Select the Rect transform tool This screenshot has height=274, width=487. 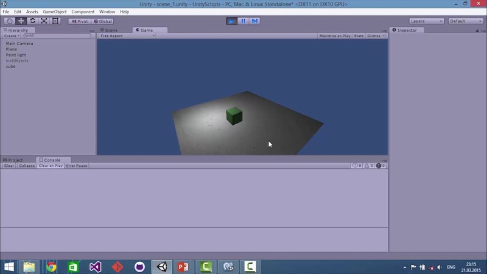pos(55,21)
